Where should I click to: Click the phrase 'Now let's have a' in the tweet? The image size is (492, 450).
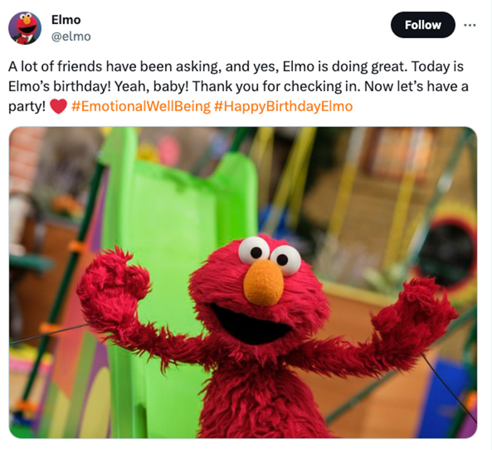pyautogui.click(x=417, y=86)
